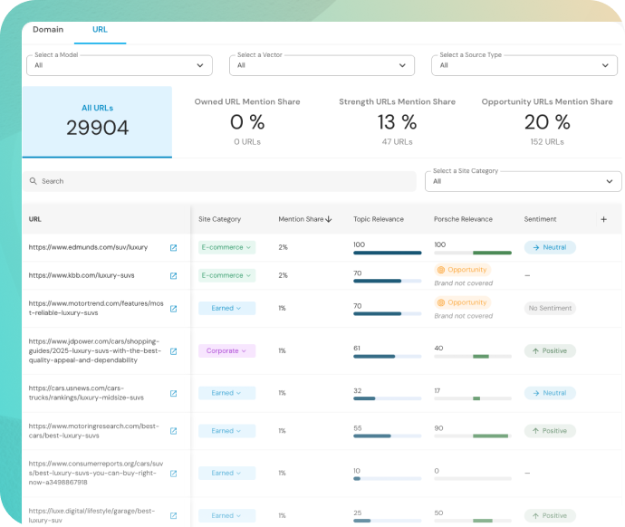Expand E-commerce category for edmunds.com row

point(226,247)
